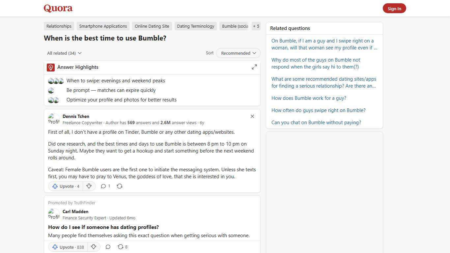Dismiss Dennis Tchen's answer with the X
Screen dimensions: 450x253
pyautogui.click(x=252, y=116)
